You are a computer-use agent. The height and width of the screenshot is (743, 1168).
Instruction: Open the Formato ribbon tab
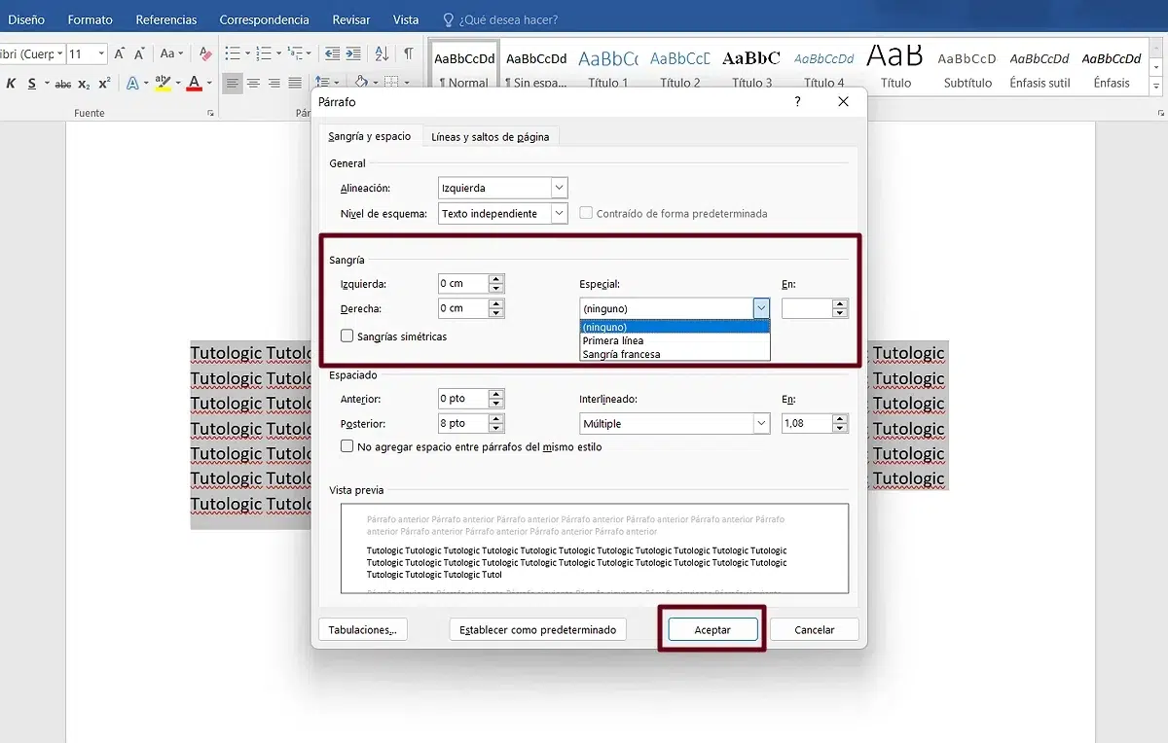click(x=91, y=19)
